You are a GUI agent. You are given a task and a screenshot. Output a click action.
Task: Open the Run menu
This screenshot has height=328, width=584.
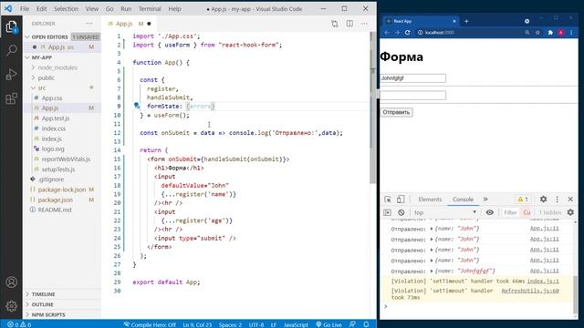click(126, 8)
